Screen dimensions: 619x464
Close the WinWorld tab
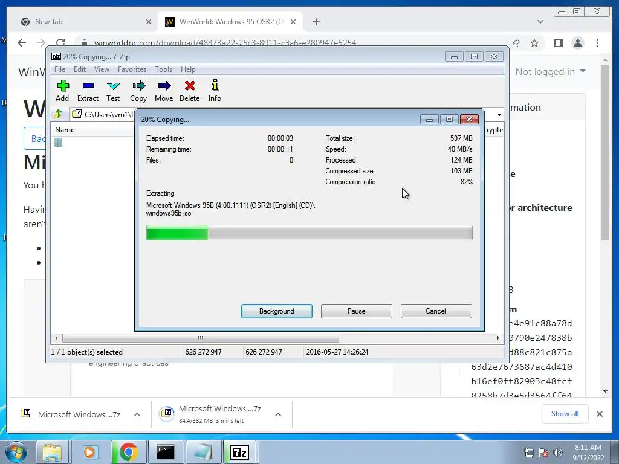[x=293, y=22]
